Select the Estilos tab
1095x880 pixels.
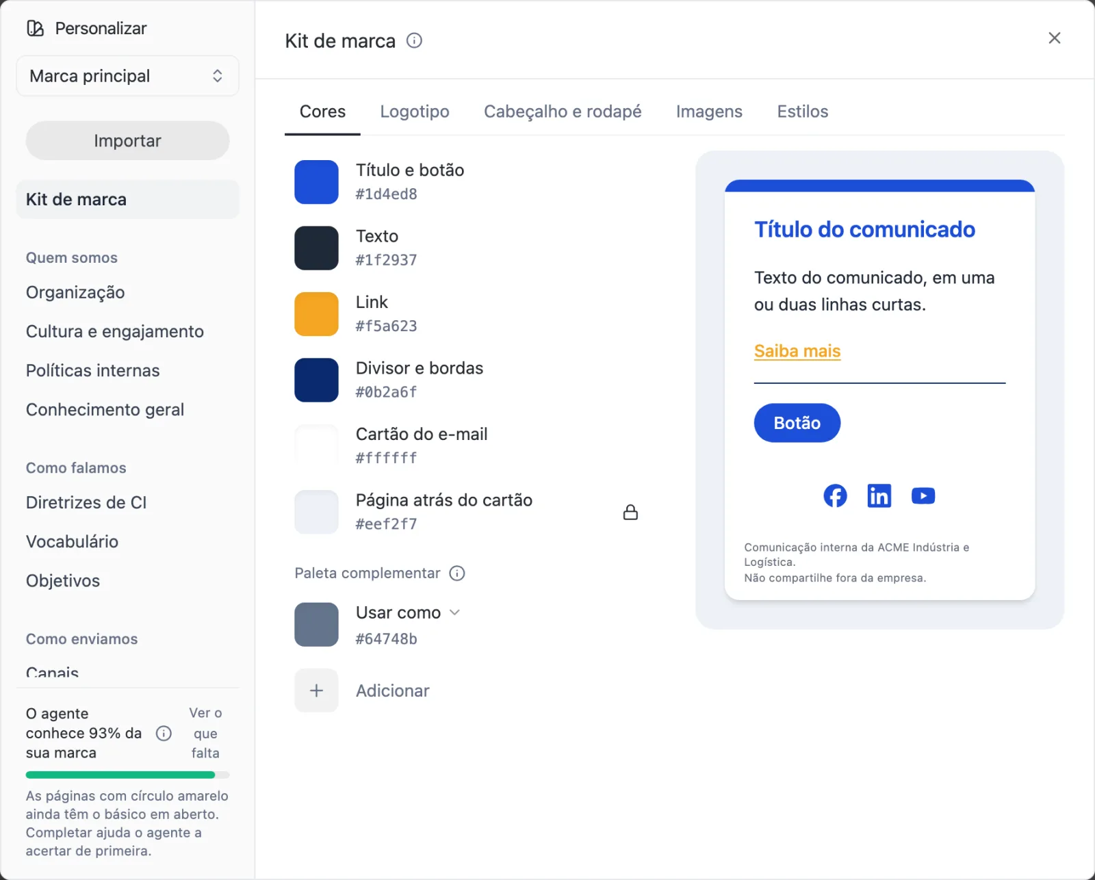pos(802,112)
